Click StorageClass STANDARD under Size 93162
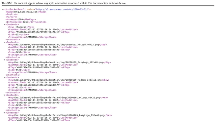Viewport: 216px width, 121px height. (x=32, y=90)
